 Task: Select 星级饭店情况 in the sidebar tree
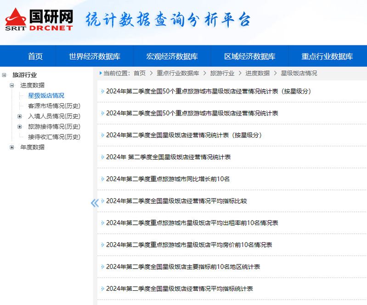pos(46,96)
